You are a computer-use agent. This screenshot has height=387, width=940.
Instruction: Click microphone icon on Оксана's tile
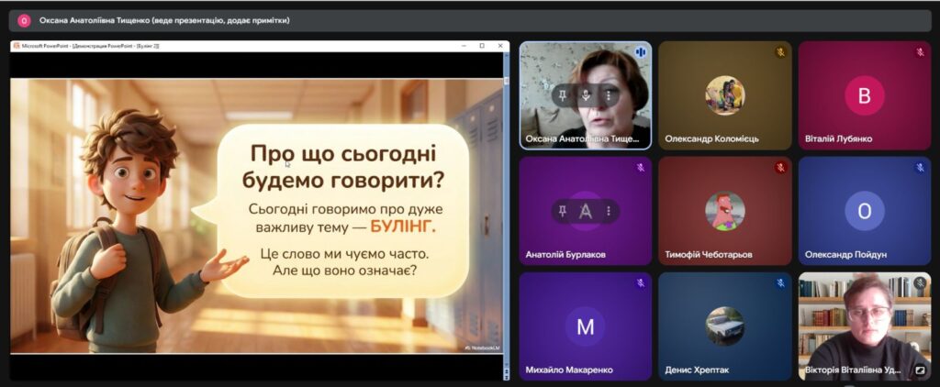pyautogui.click(x=586, y=95)
